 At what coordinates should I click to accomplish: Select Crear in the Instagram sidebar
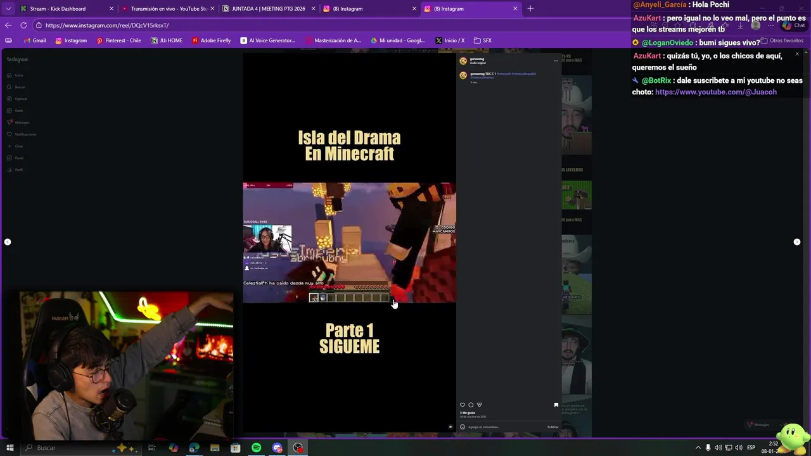[x=15, y=146]
